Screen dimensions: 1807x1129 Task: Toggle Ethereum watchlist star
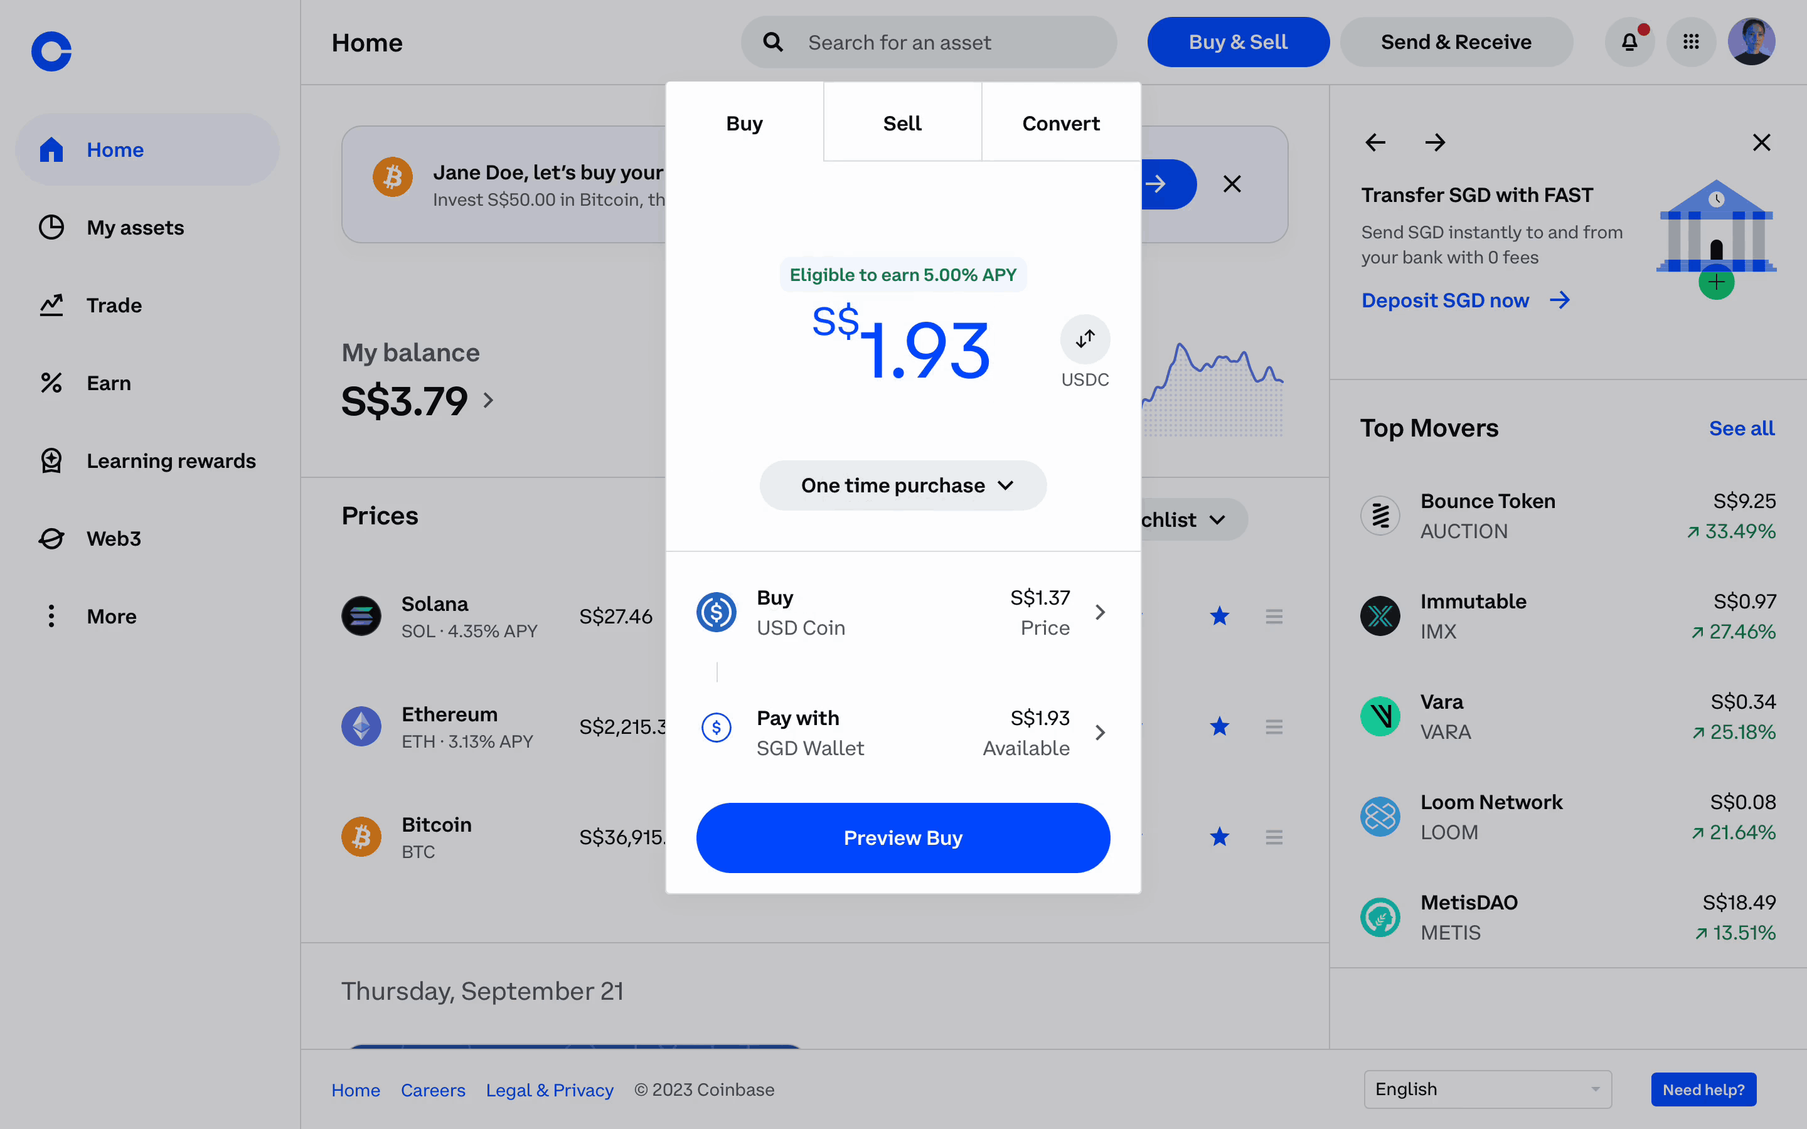1219,726
